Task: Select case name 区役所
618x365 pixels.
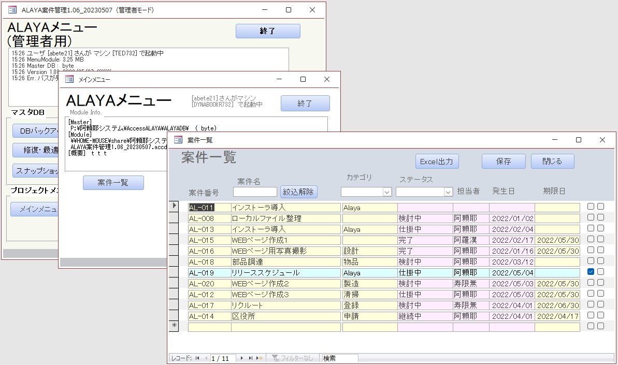Action: coord(286,316)
